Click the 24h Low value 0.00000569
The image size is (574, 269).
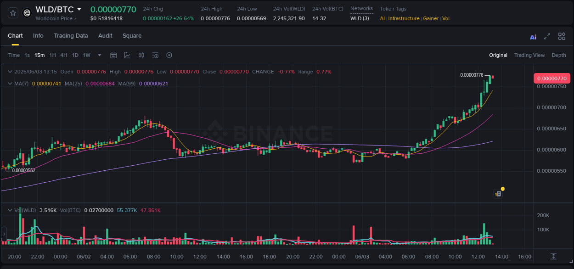pyautogui.click(x=252, y=18)
